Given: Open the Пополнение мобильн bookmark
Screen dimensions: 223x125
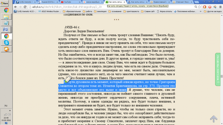Looking at the screenshot, I should pos(185,11).
